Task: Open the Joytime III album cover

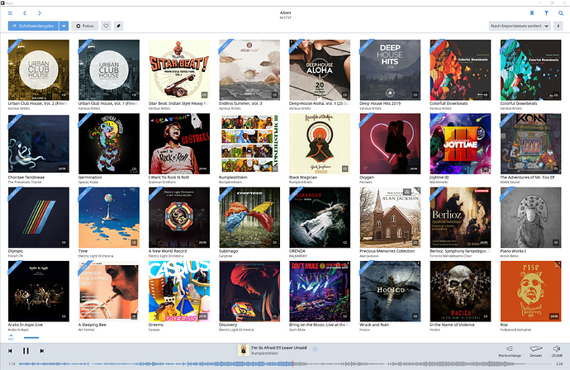Action: [x=461, y=144]
